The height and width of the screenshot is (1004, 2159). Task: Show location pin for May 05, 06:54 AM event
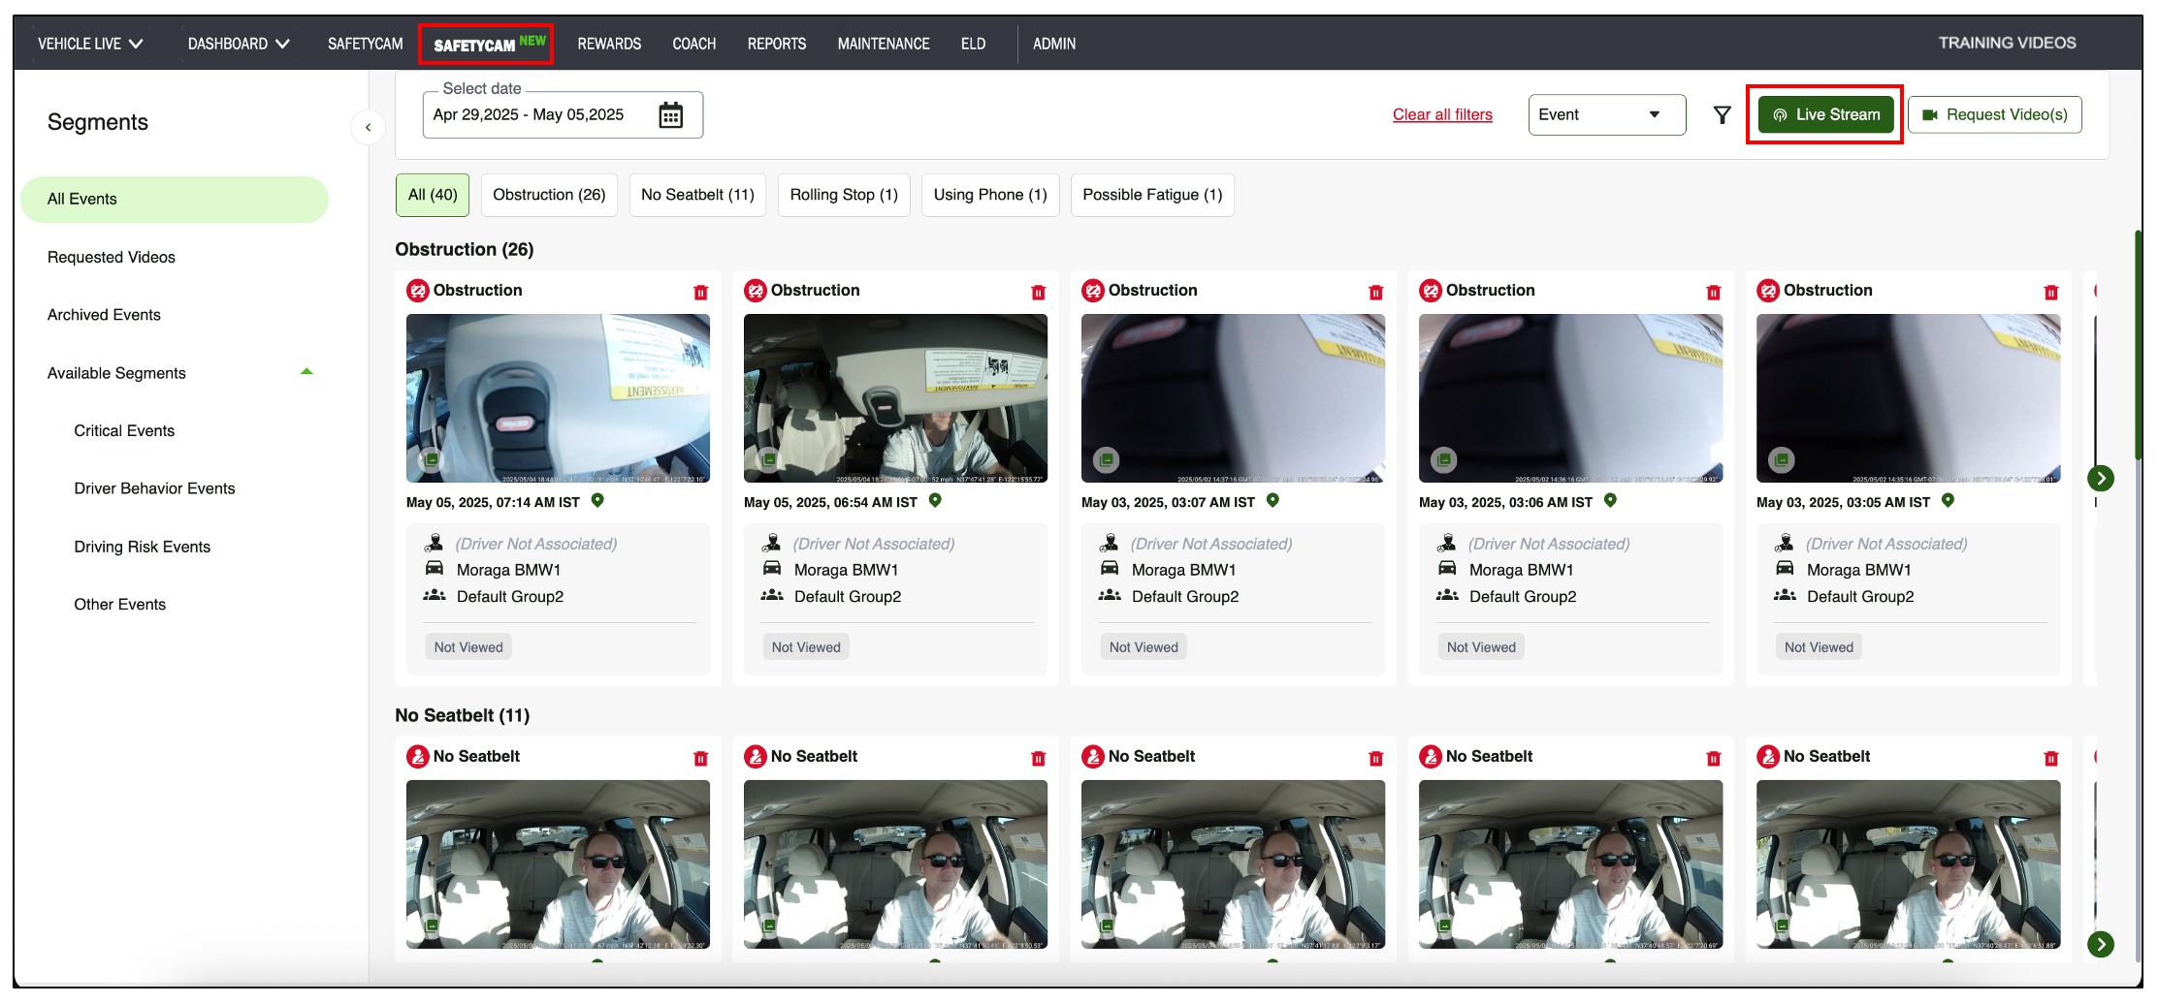(x=935, y=500)
